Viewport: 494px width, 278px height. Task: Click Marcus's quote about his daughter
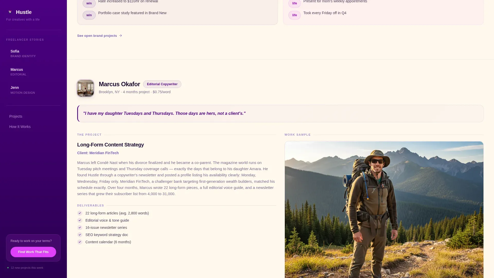tap(164, 114)
